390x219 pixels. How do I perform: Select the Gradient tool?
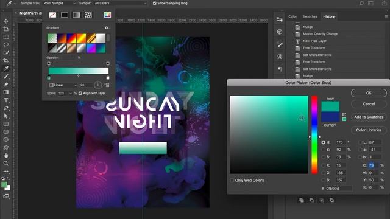pos(6,92)
